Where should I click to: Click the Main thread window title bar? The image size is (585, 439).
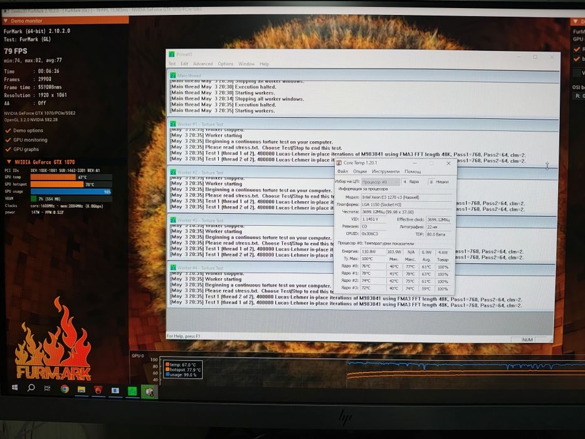364,75
